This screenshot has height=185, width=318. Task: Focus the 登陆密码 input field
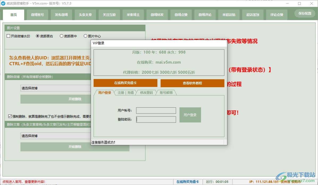click(x=156, y=120)
